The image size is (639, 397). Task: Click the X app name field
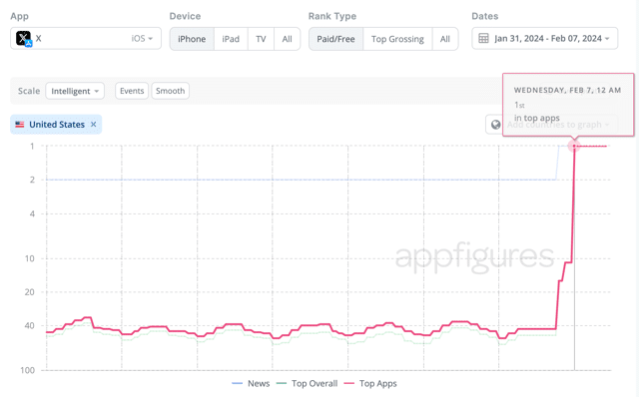click(x=86, y=39)
